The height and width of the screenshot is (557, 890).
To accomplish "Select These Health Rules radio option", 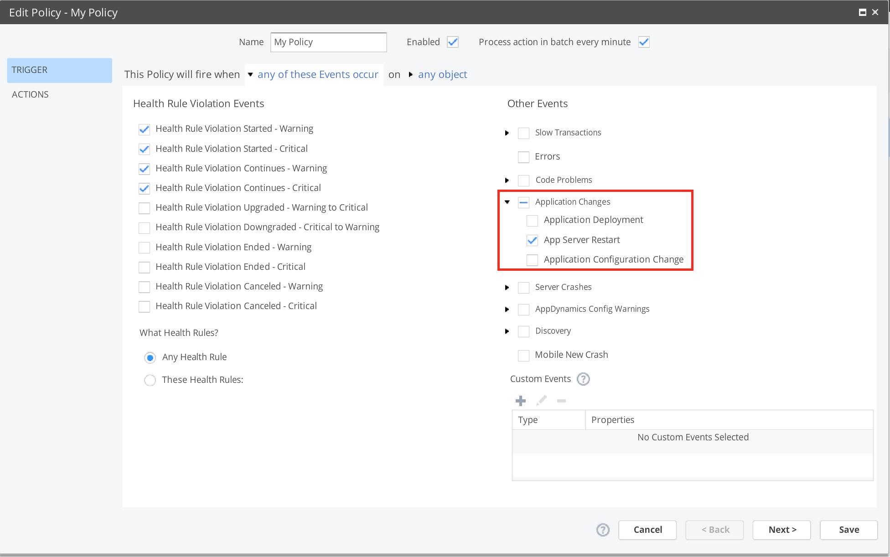I will [x=150, y=380].
